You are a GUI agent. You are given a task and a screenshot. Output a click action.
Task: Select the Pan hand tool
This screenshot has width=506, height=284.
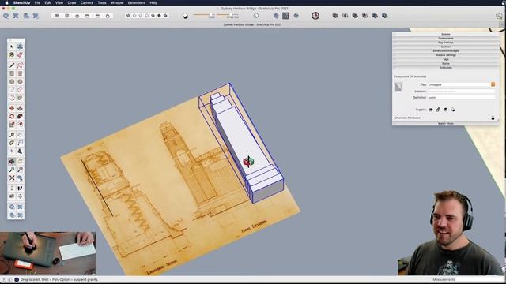coord(20,161)
